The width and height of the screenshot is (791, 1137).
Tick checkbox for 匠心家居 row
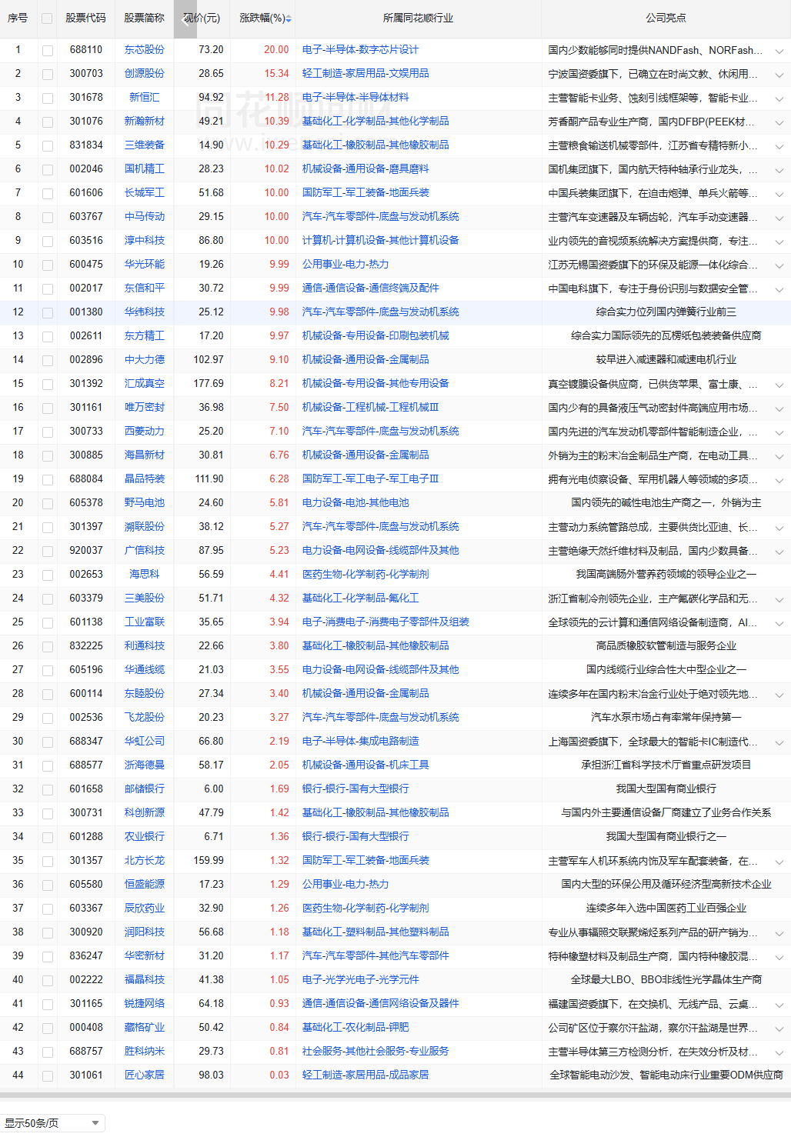[x=48, y=1076]
